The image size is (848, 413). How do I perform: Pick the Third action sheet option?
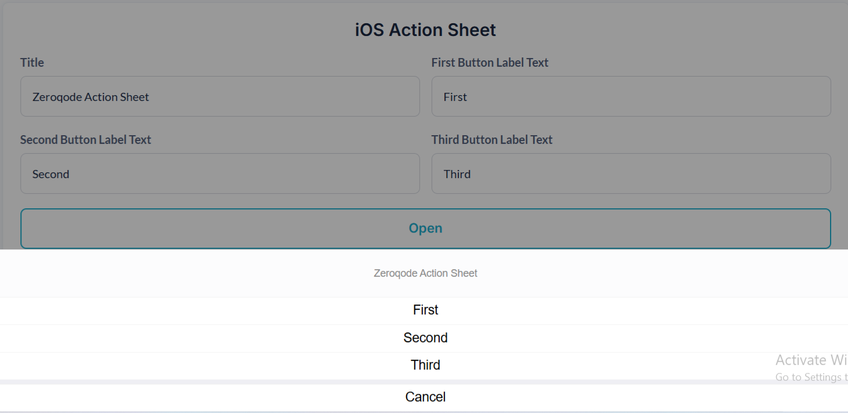[x=425, y=365]
